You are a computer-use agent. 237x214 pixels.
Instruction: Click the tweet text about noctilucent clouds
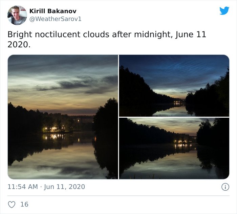point(107,40)
